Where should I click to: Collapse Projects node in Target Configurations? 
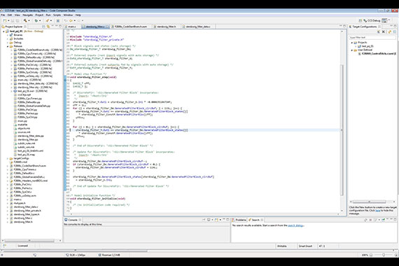coord(352,43)
